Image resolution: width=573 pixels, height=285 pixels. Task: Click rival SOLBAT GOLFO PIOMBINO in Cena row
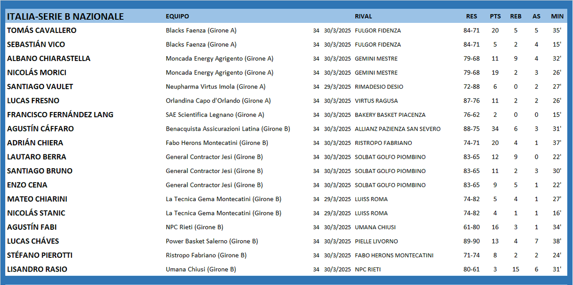(x=390, y=185)
